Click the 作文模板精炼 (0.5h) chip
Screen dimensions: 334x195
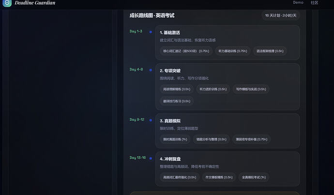click(219, 177)
